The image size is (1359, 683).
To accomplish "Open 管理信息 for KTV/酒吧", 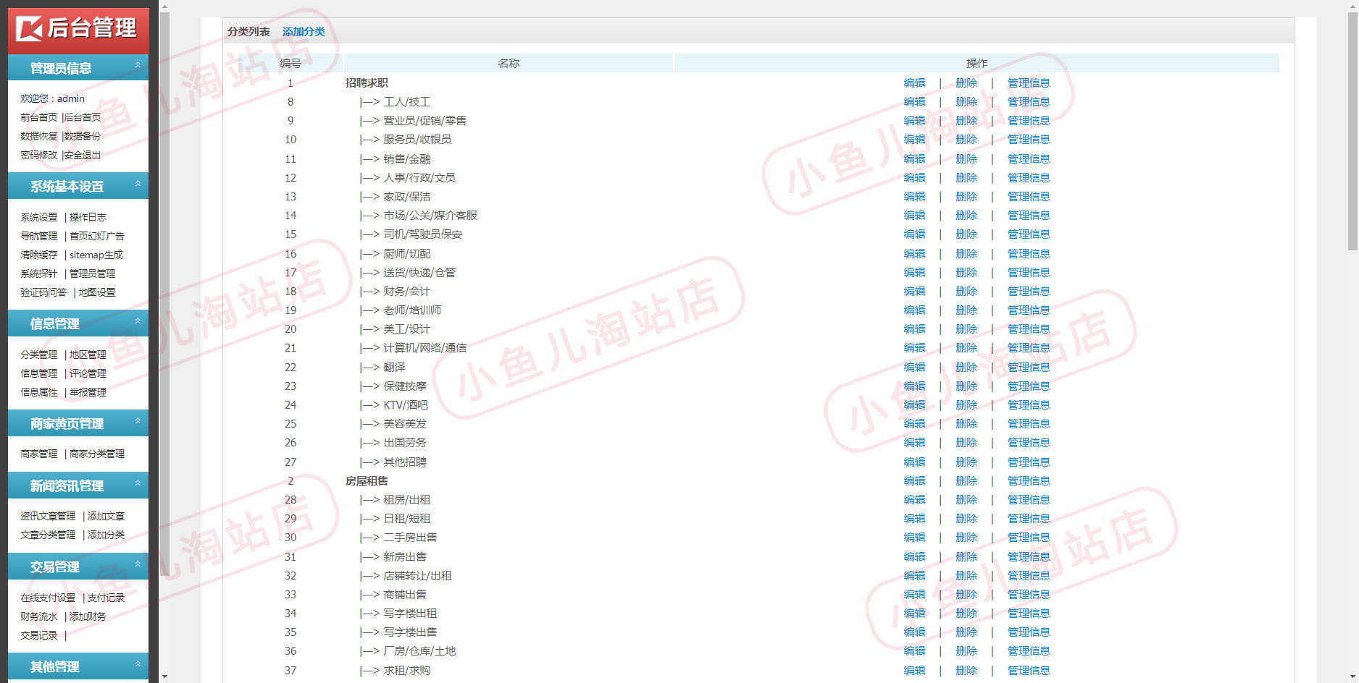I will coord(1029,405).
